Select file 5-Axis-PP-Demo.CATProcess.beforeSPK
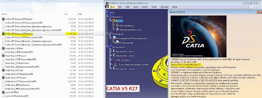 click(24, 38)
